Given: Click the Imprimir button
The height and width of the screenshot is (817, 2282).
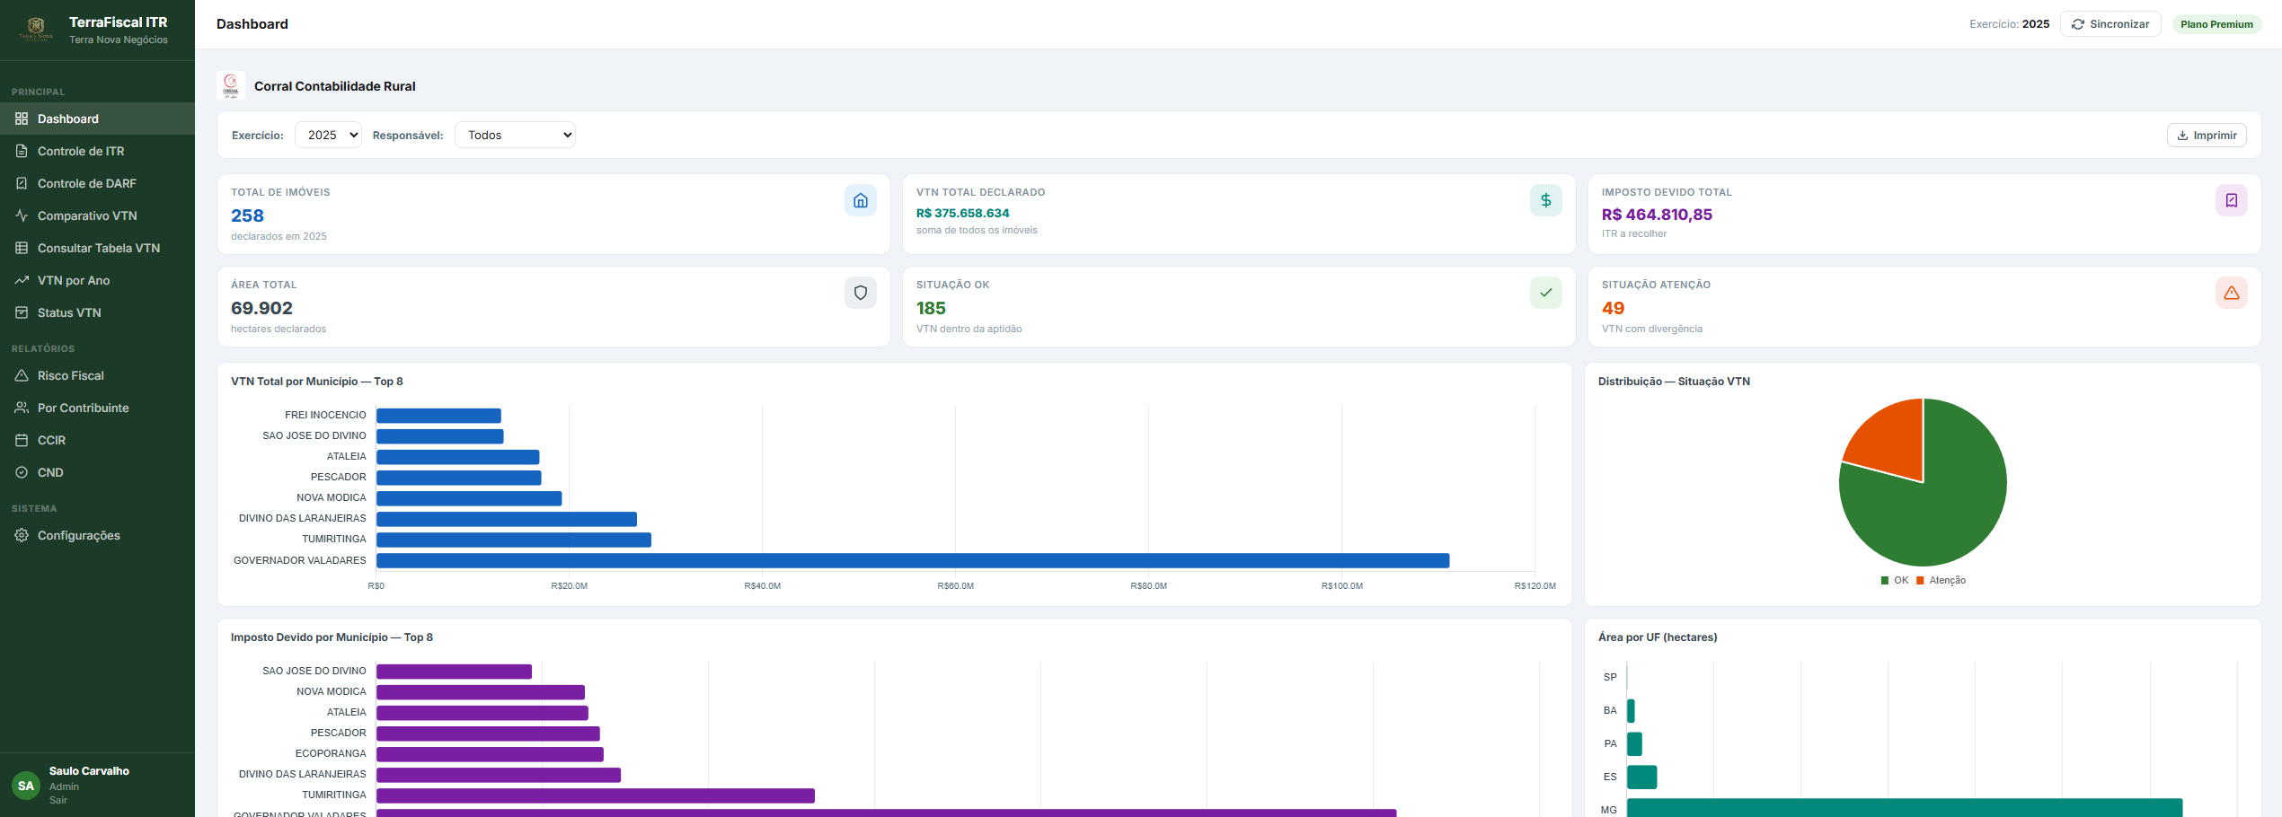Looking at the screenshot, I should (2207, 136).
